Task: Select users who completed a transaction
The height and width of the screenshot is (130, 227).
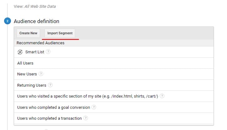Action: tap(114, 118)
